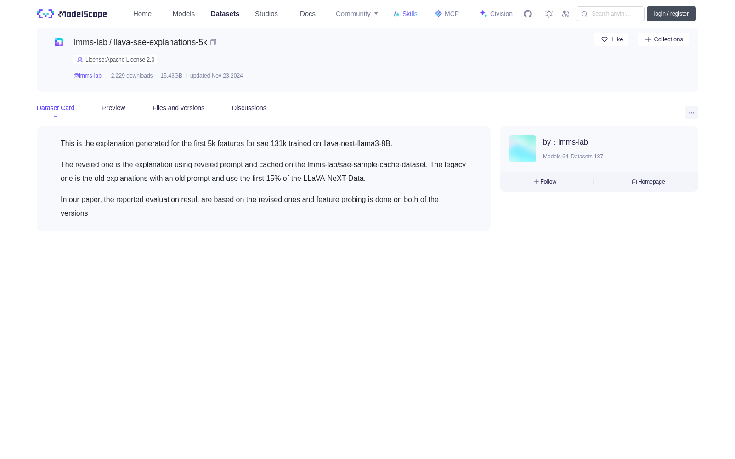
Task: Select the Dataset Card tab
Action: point(56,108)
